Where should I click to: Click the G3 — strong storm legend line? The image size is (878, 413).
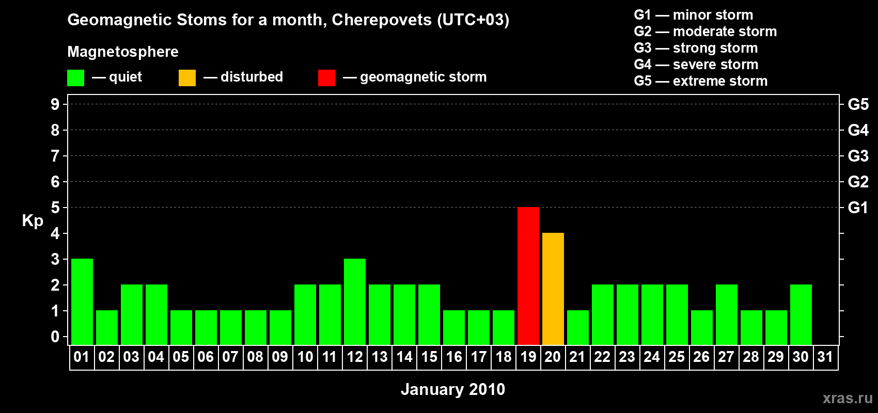(x=696, y=48)
